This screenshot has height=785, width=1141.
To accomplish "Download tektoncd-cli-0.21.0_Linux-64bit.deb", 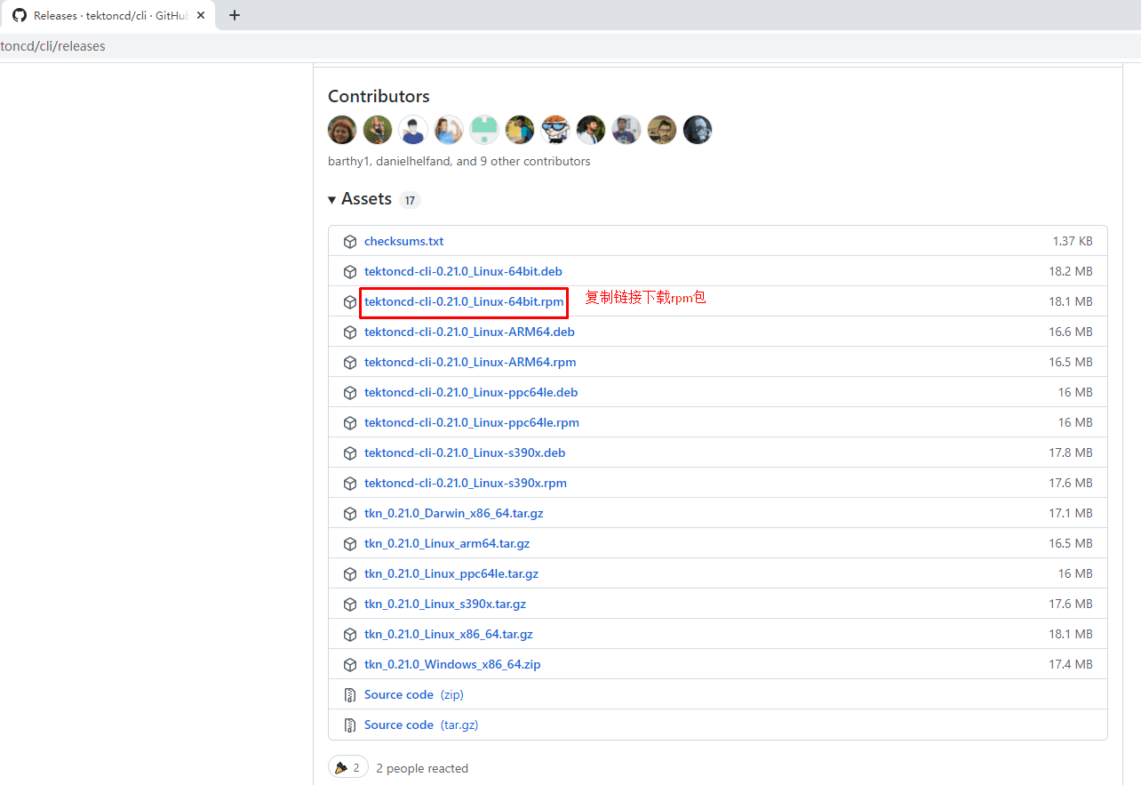I will [463, 271].
